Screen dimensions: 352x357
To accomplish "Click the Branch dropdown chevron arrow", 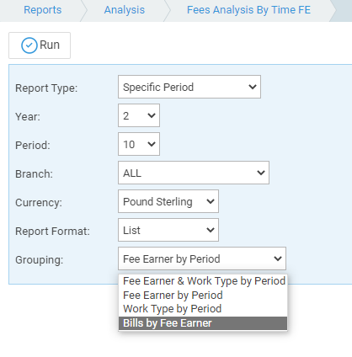I will point(261,173).
